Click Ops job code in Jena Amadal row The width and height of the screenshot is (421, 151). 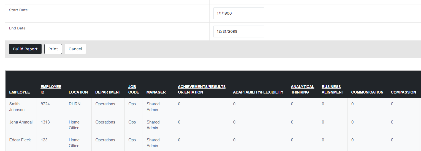(132, 122)
